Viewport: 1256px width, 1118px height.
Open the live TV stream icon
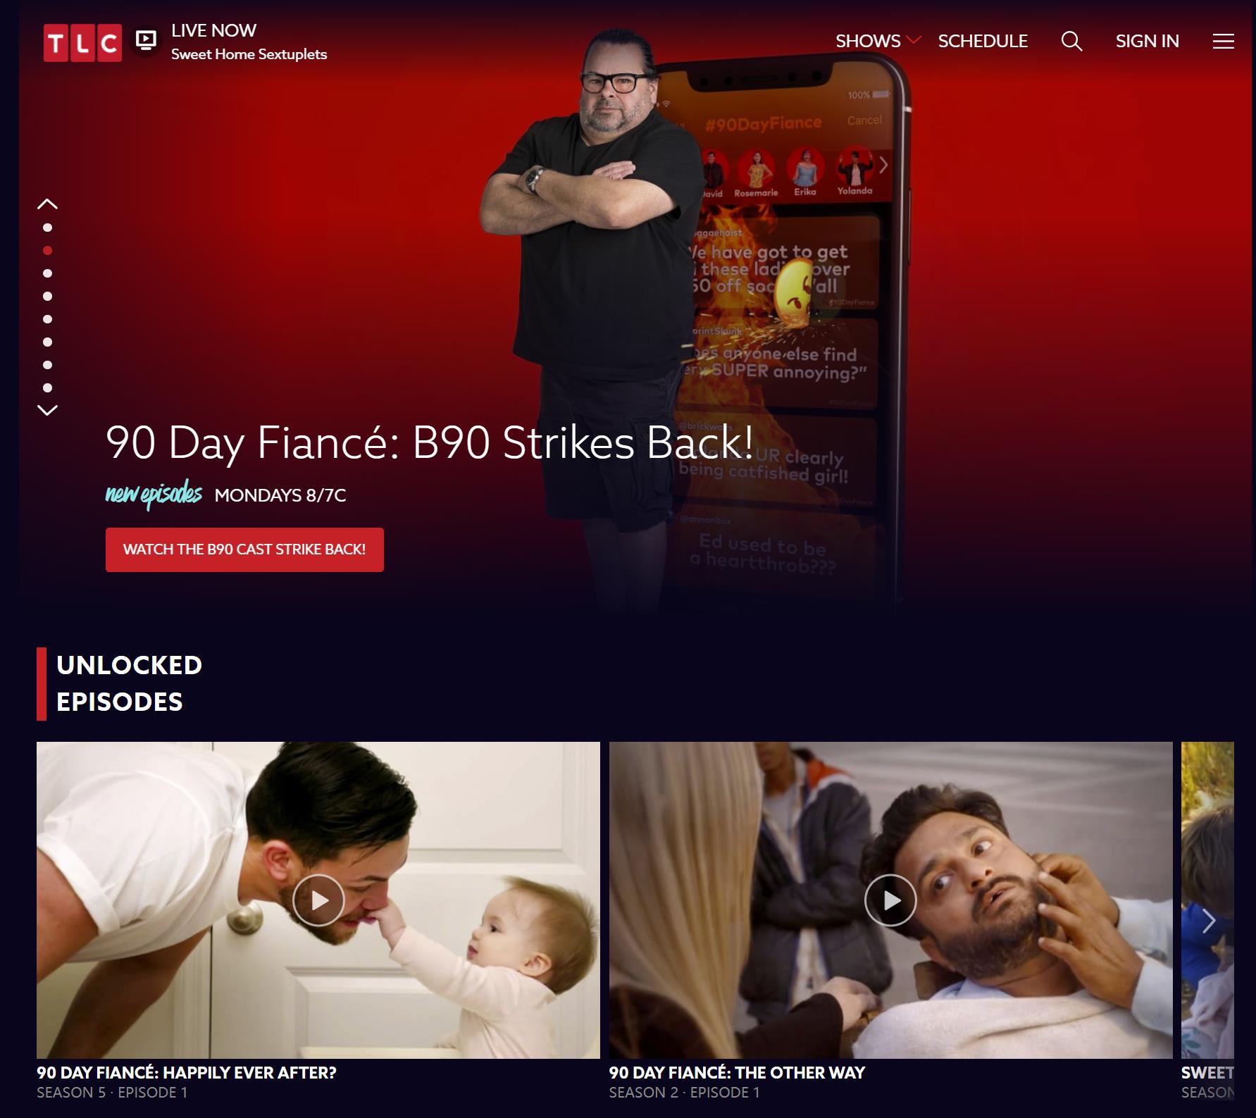[x=146, y=41]
